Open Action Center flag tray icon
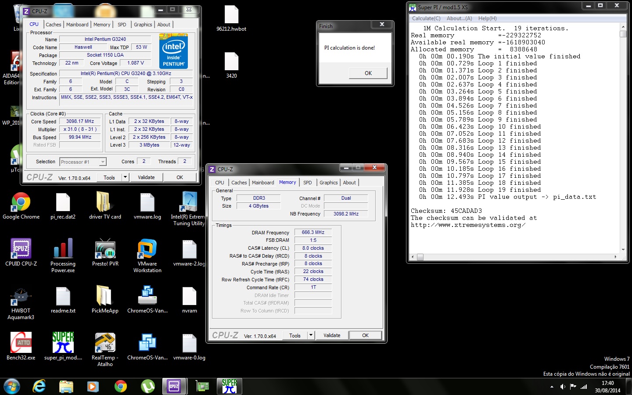Screen dimensions: 632x395 tap(573, 387)
